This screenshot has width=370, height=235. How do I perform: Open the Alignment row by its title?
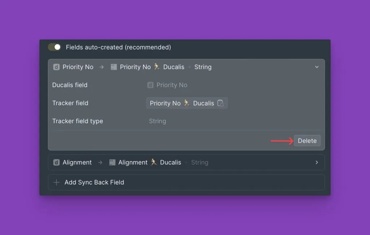coord(77,162)
